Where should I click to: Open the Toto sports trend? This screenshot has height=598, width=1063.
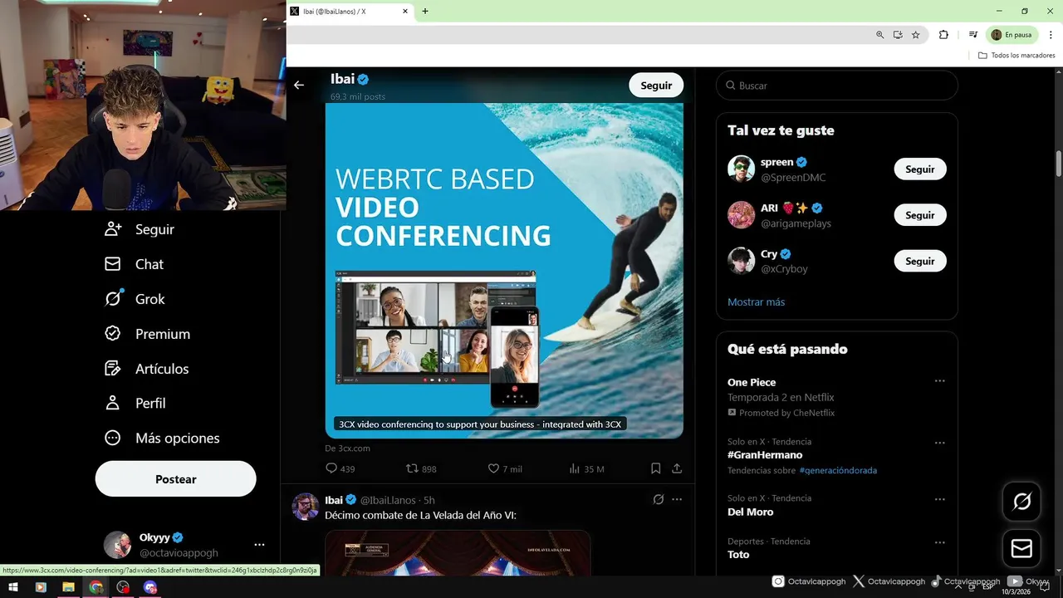pyautogui.click(x=738, y=555)
